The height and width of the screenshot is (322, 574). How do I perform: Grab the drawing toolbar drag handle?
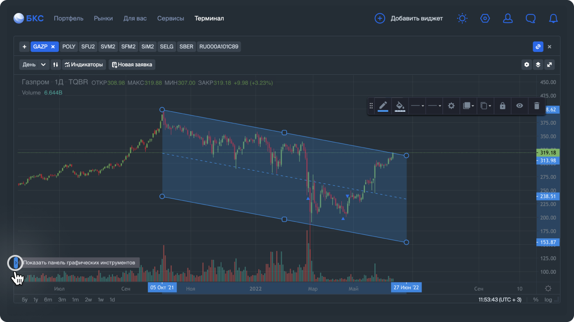pyautogui.click(x=371, y=106)
